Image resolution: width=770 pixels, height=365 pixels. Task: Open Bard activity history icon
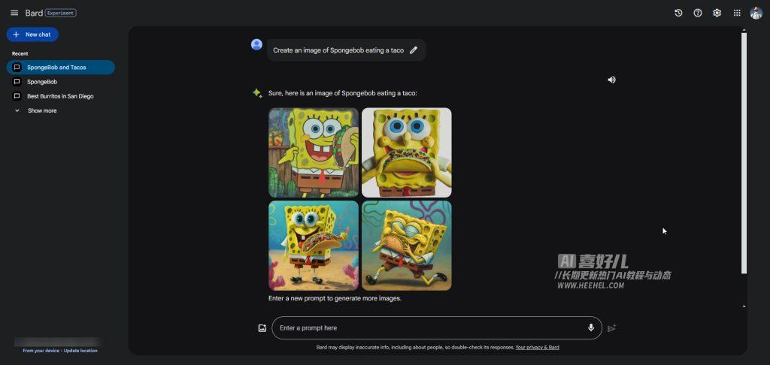click(x=678, y=14)
